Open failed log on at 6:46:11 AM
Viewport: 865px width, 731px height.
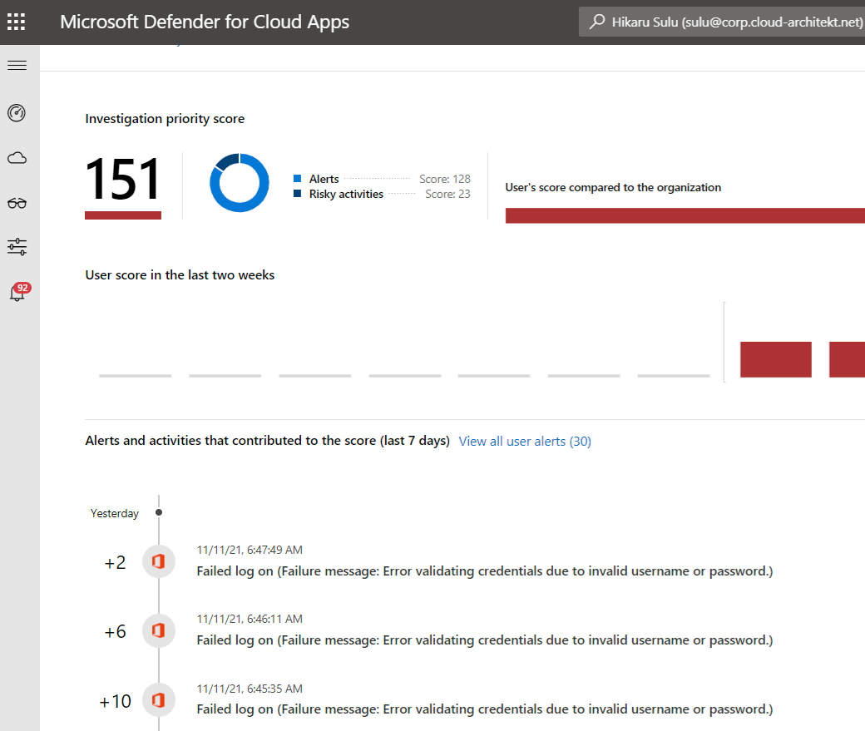485,640
